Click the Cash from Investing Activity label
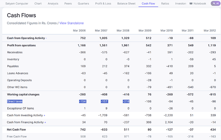This screenshot has height=140, width=221. 25,115
